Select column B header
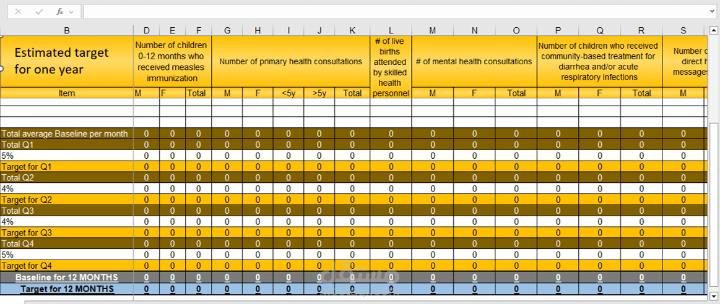The height and width of the screenshot is (304, 720). click(x=67, y=31)
